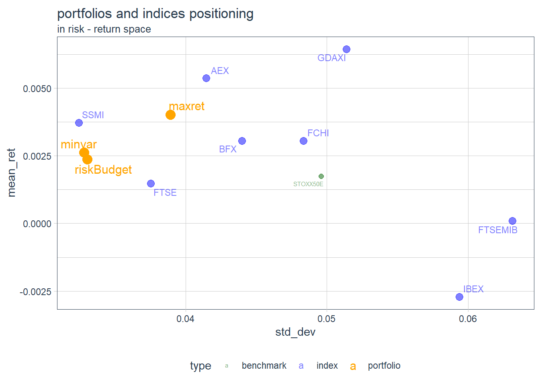
Task: Click the chart title text
Action: tap(155, 14)
